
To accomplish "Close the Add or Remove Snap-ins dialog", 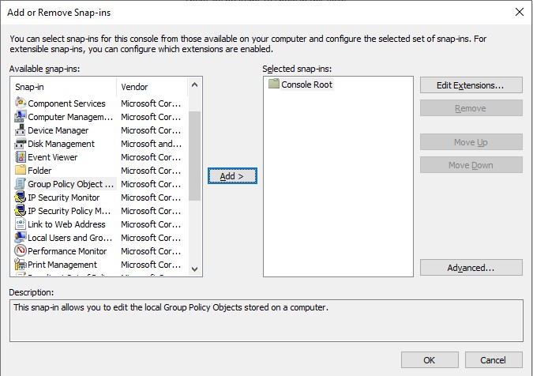I will [x=519, y=12].
